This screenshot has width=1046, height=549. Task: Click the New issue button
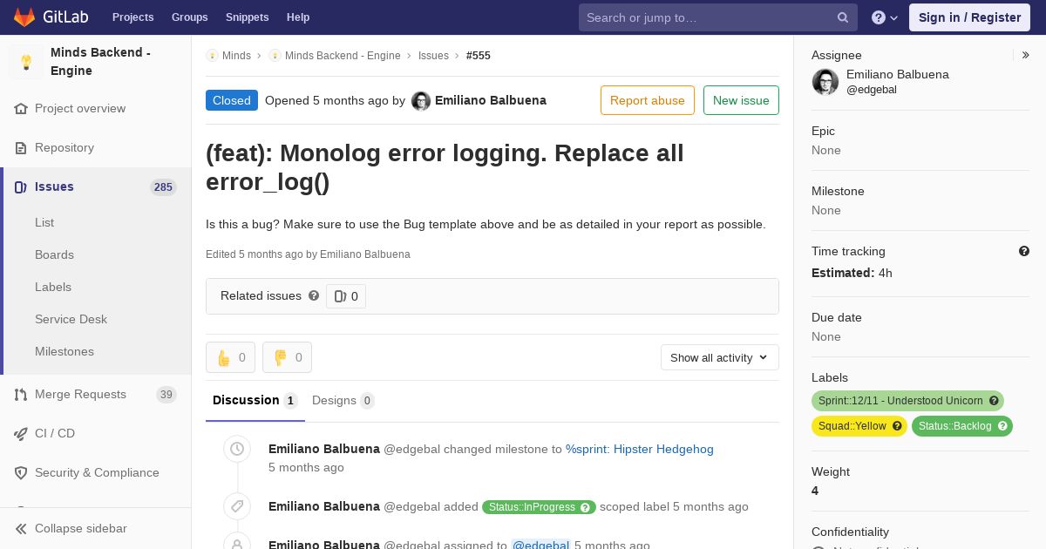(741, 100)
